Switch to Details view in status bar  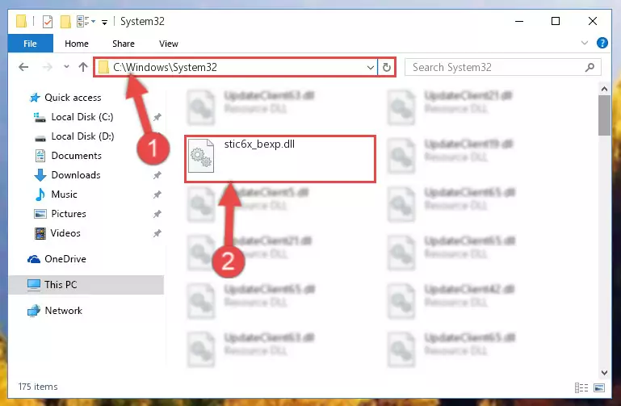tap(581, 387)
